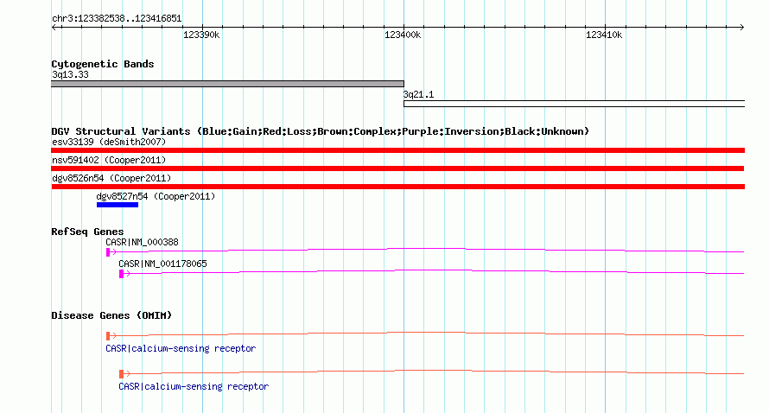Click the CASR|NM_001178065 gene label
The image size is (769, 413).
pyautogui.click(x=162, y=264)
